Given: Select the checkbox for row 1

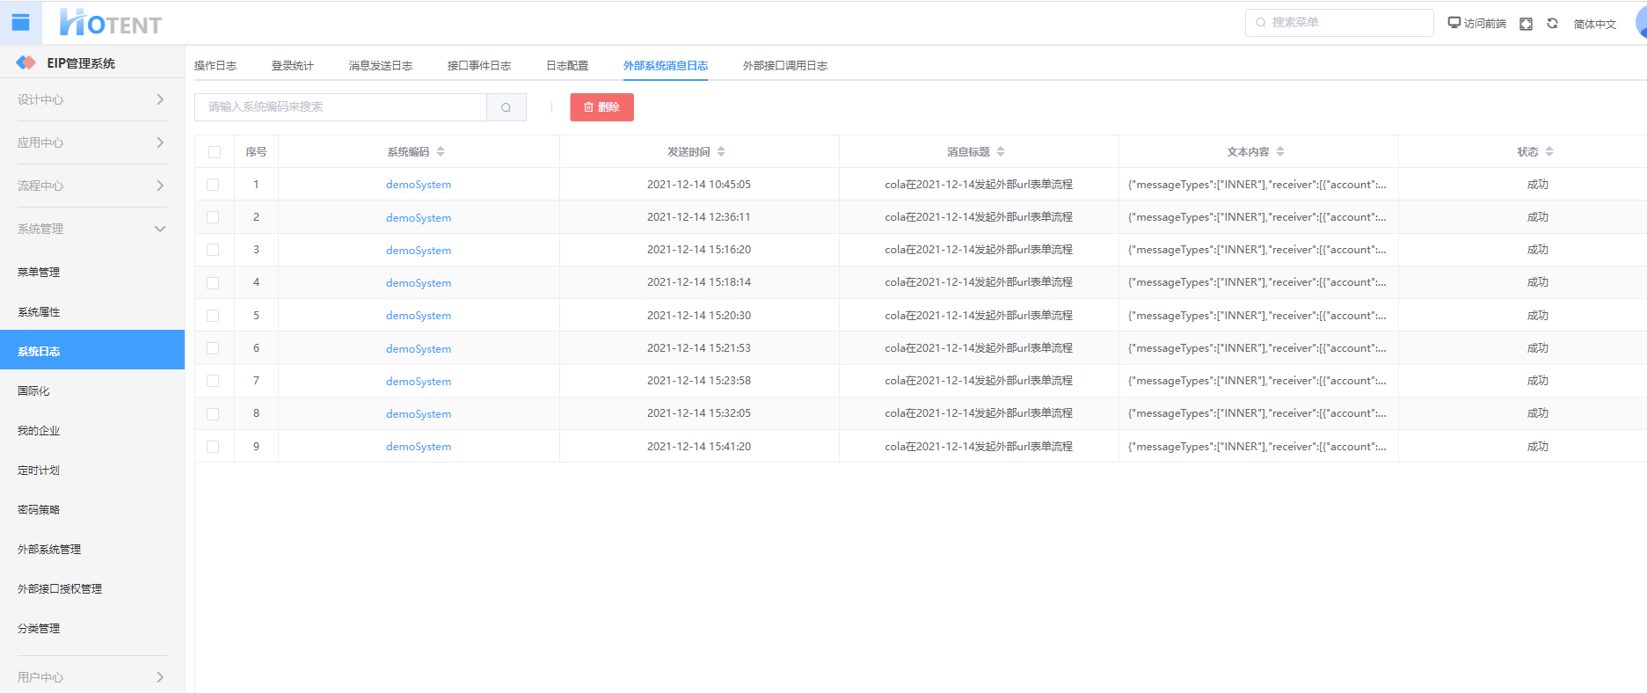Looking at the screenshot, I should point(213,185).
